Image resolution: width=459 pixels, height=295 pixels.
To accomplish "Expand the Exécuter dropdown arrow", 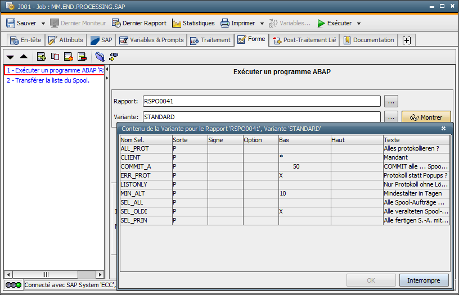I will point(359,24).
